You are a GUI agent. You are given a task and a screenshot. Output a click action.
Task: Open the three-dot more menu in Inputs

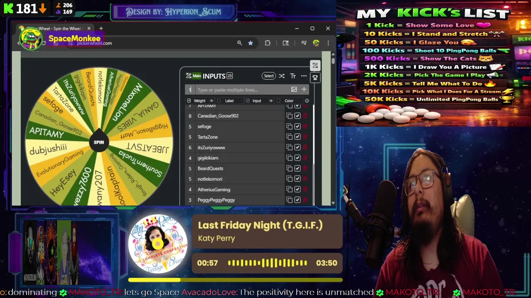(x=304, y=76)
